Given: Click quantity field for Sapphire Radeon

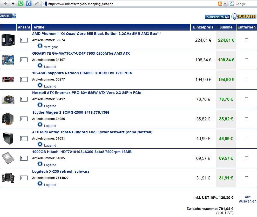Looking at the screenshot, I should (24, 79).
